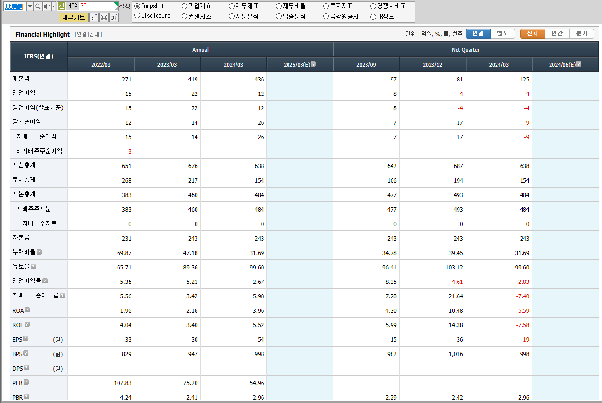Click the stock code input field
Image resolution: width=602 pixels, height=403 pixels.
pyautogui.click(x=14, y=6)
